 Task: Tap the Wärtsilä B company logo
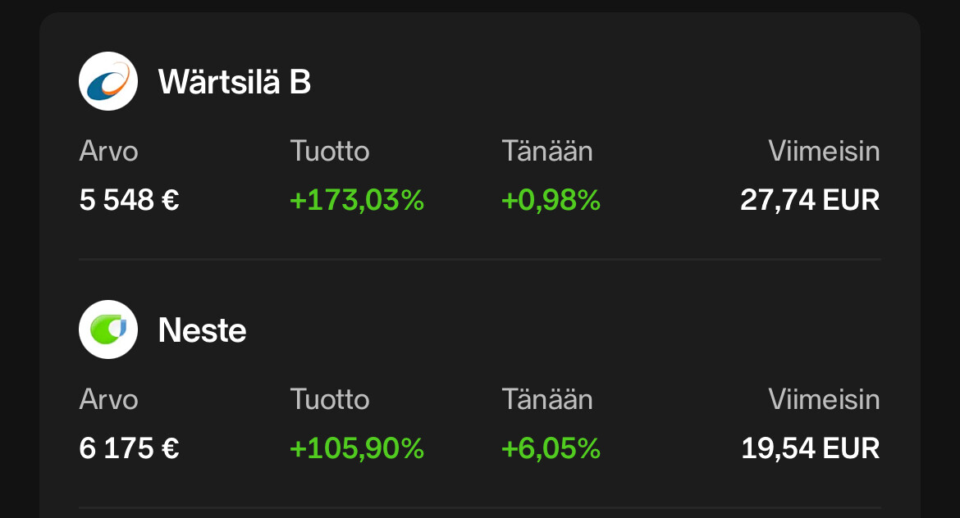(108, 81)
